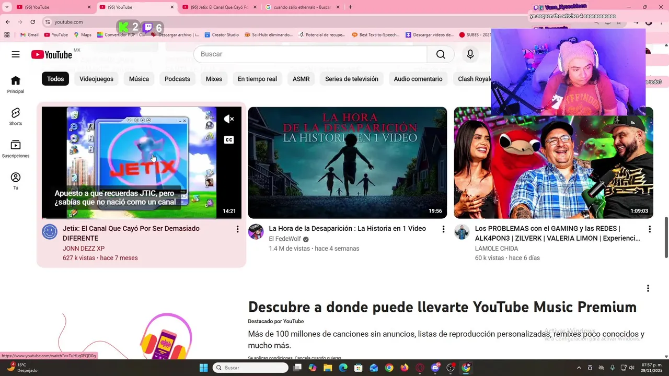669x376 pixels.
Task: Click the youtube.com address bar
Action: tap(68, 22)
